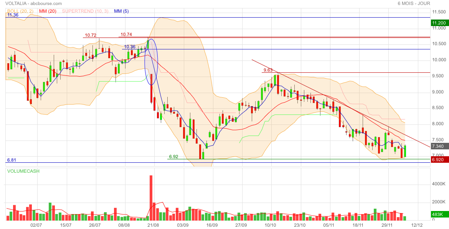Click the "29/11" date on the time axis
This screenshot has height=229, width=449.
click(387, 225)
